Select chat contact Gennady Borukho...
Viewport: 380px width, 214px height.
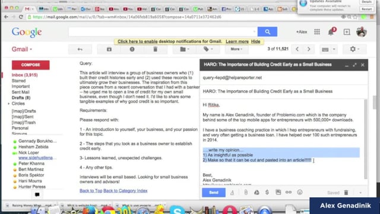coord(37,141)
